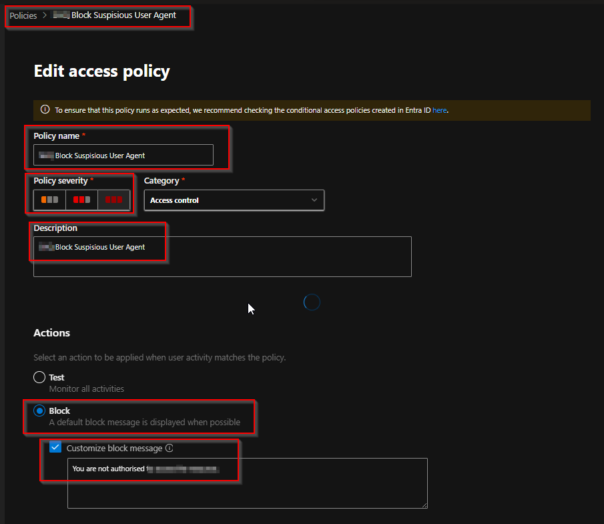
Task: Select the high severity dark red indicator
Action: (x=113, y=200)
